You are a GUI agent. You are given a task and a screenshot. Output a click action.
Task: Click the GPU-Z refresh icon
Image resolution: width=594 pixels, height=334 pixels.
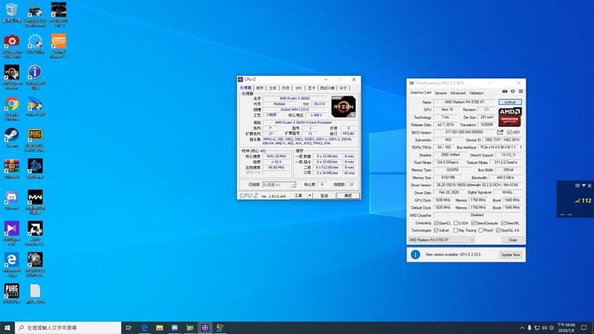513,92
